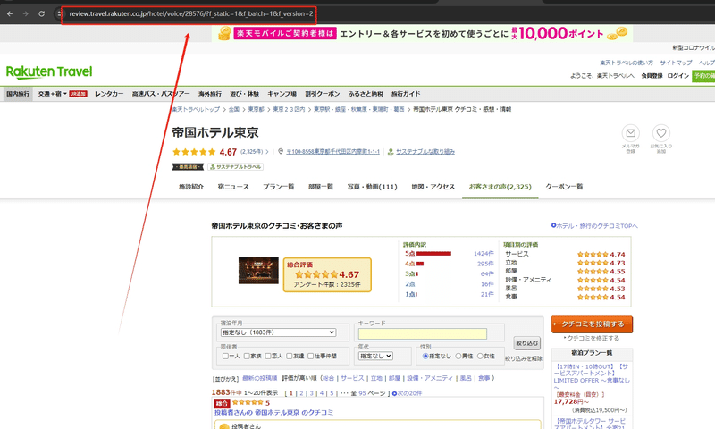Switch to 宿ニュース tab
This screenshot has height=429, width=715.
(x=233, y=187)
